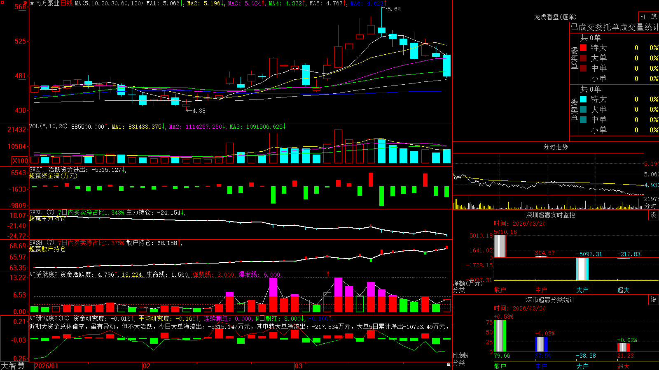Click the 79.66 散户 ratio value
The width and height of the screenshot is (659, 370).
pyautogui.click(x=502, y=356)
